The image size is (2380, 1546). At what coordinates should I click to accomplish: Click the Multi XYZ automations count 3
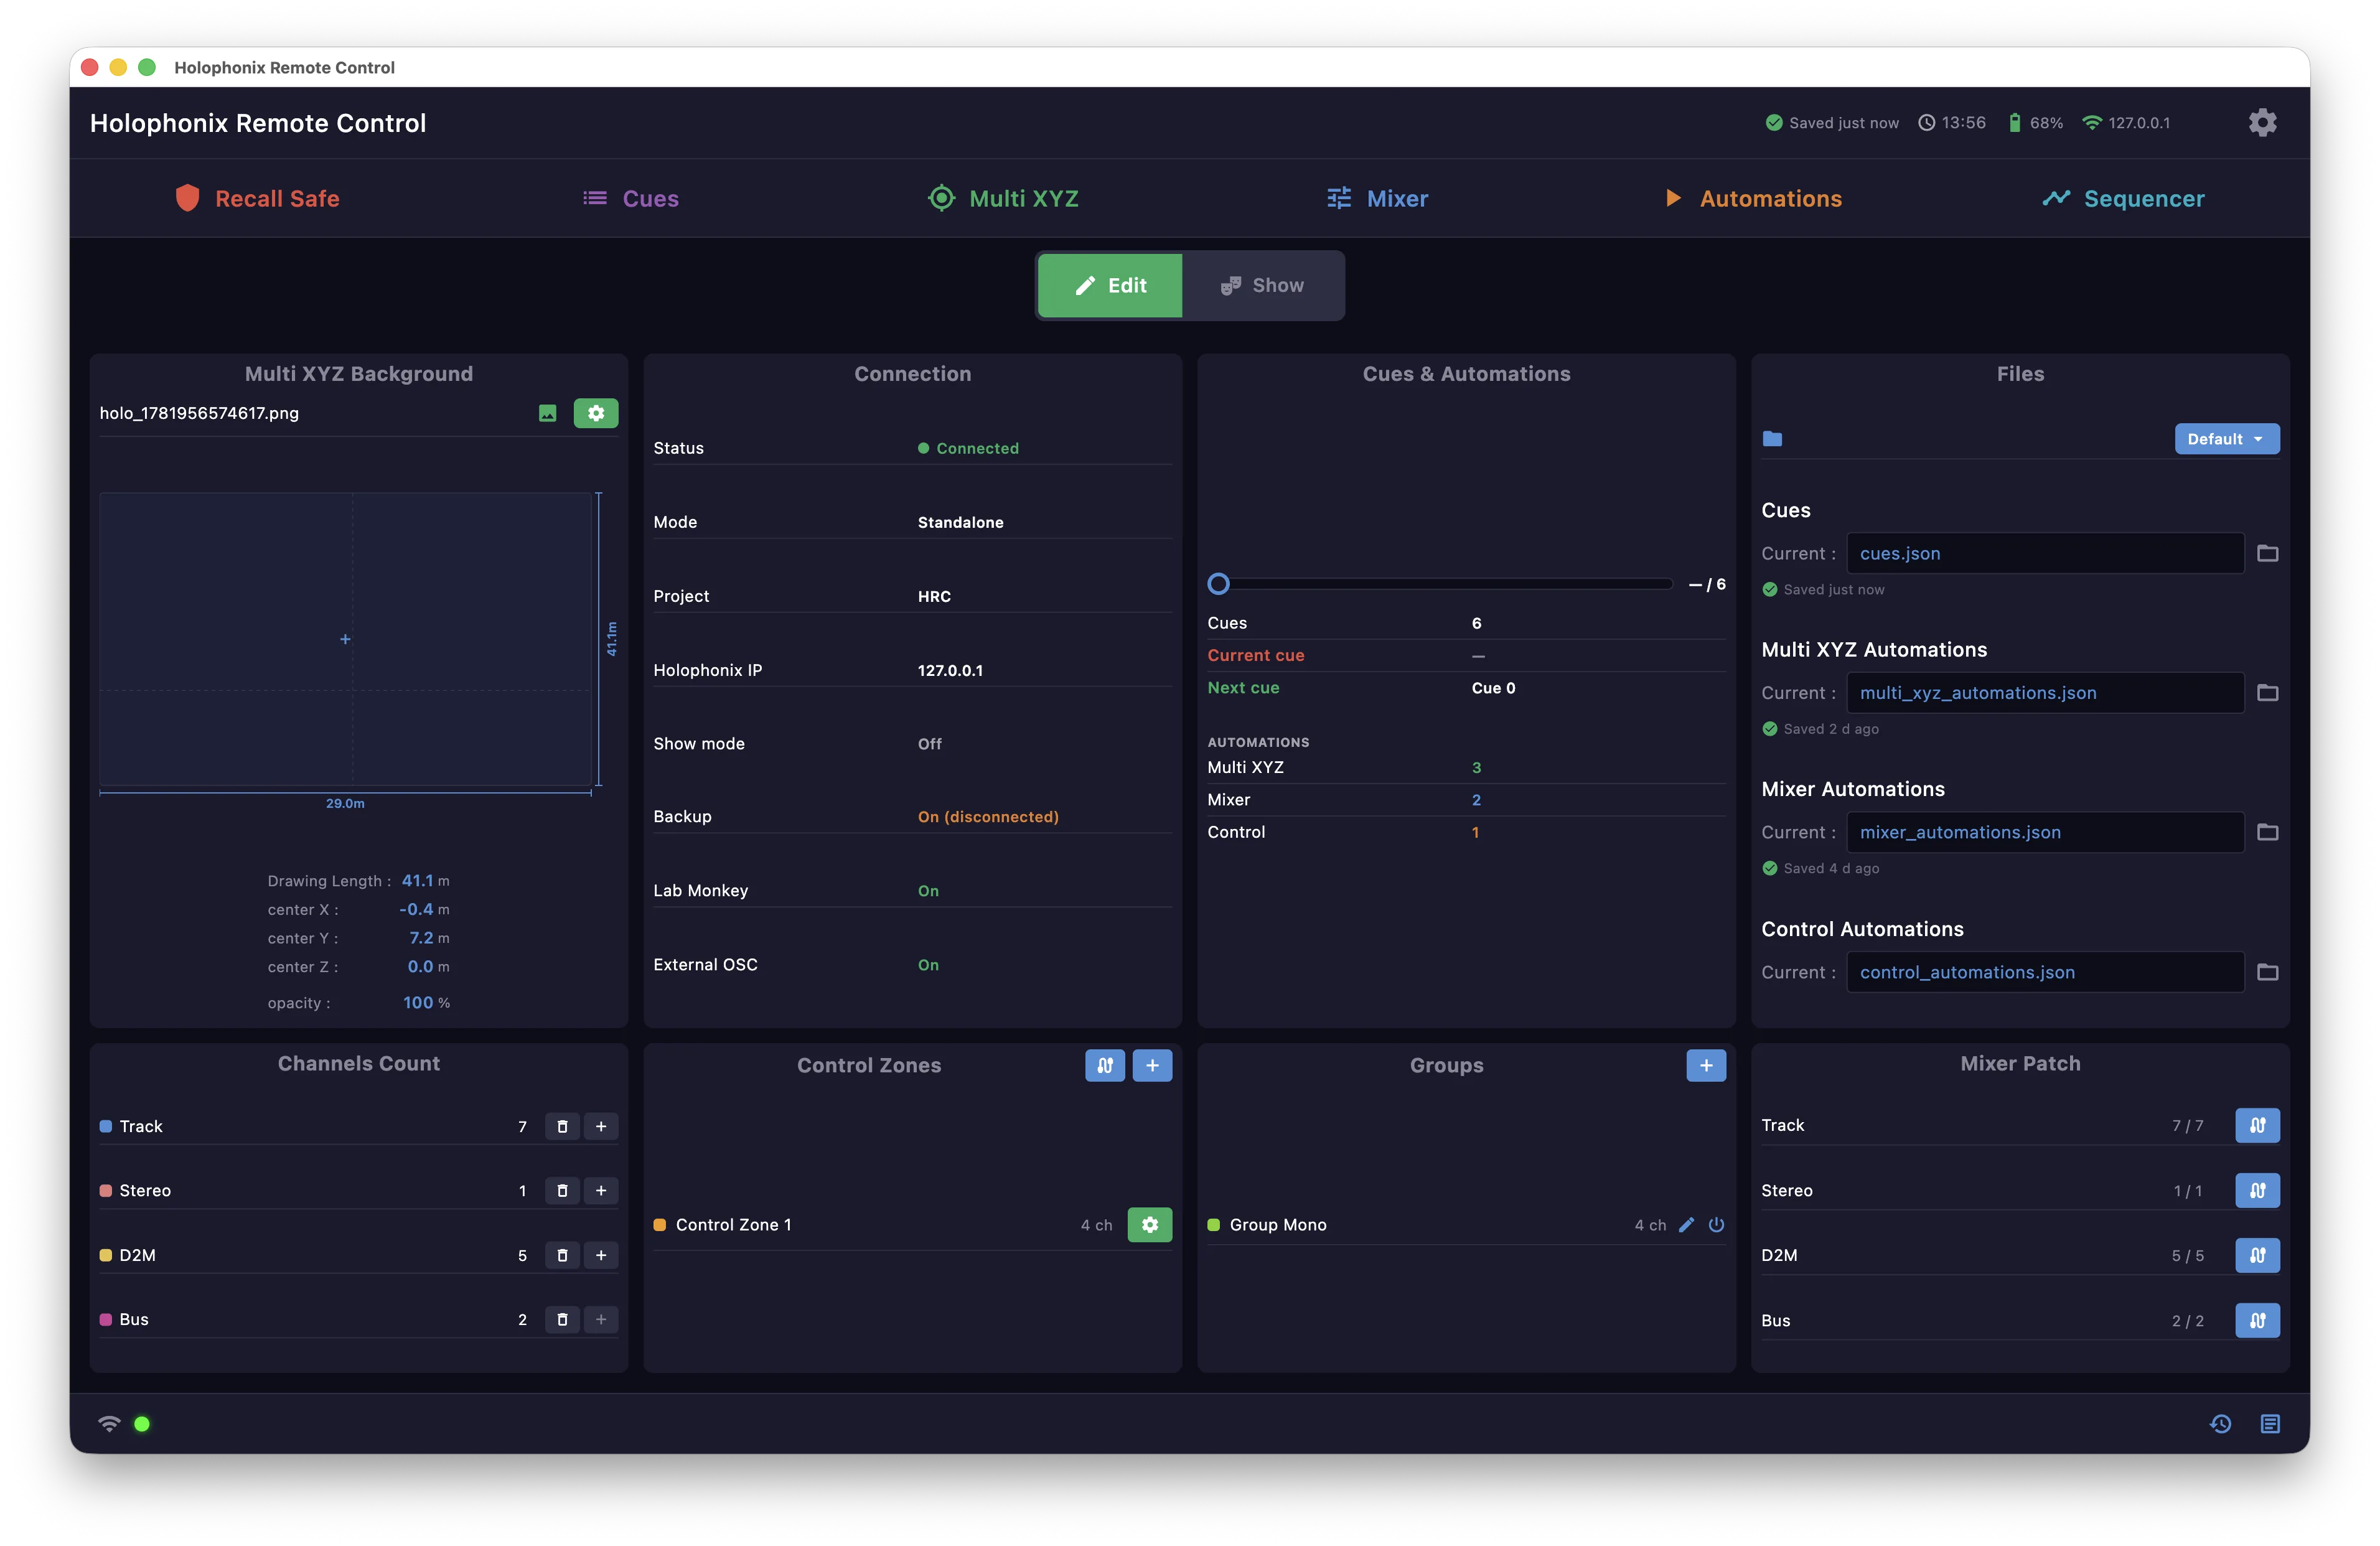pyautogui.click(x=1476, y=768)
